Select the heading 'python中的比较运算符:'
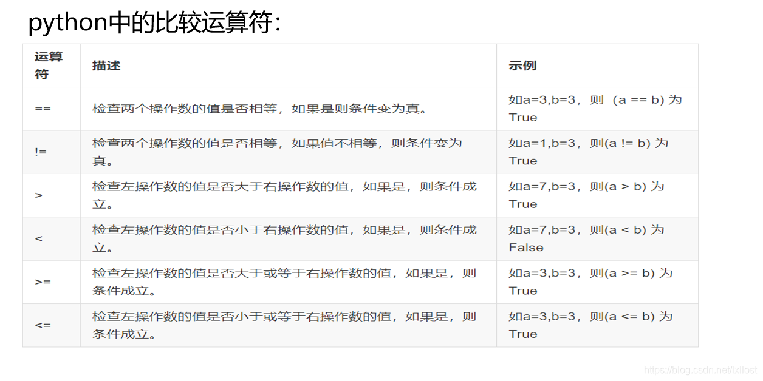 click(x=155, y=23)
